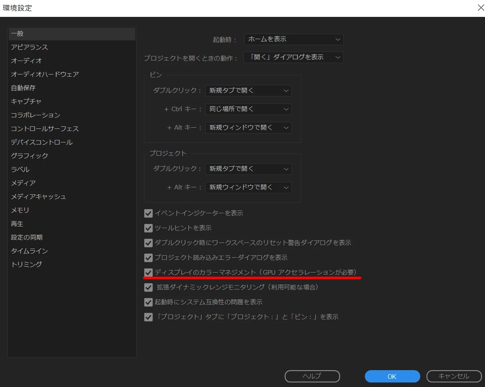Click the OK button

tap(392, 376)
